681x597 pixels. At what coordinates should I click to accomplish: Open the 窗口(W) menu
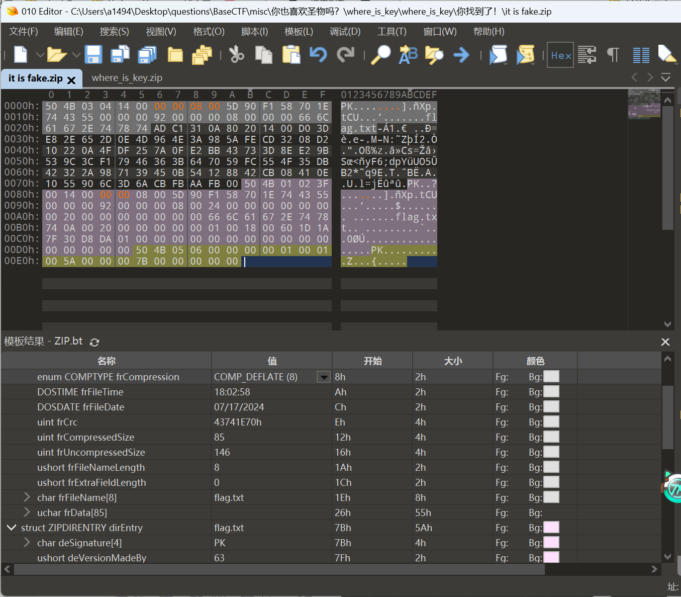(440, 32)
